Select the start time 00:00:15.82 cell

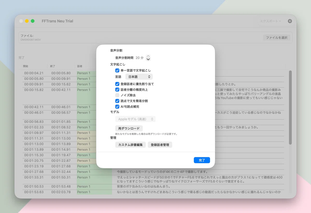click(x=34, y=90)
